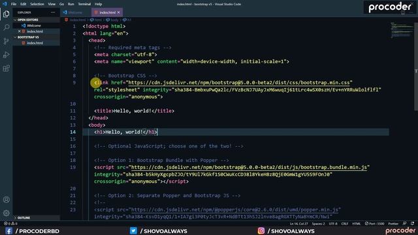Collapse the BOOTSTRAP V5 folder section
This screenshot has height=235, width=418.
pos(28,37)
